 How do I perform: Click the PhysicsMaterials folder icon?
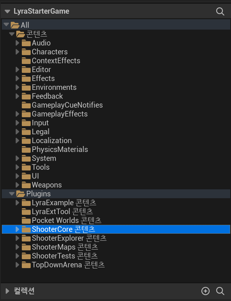(26, 149)
